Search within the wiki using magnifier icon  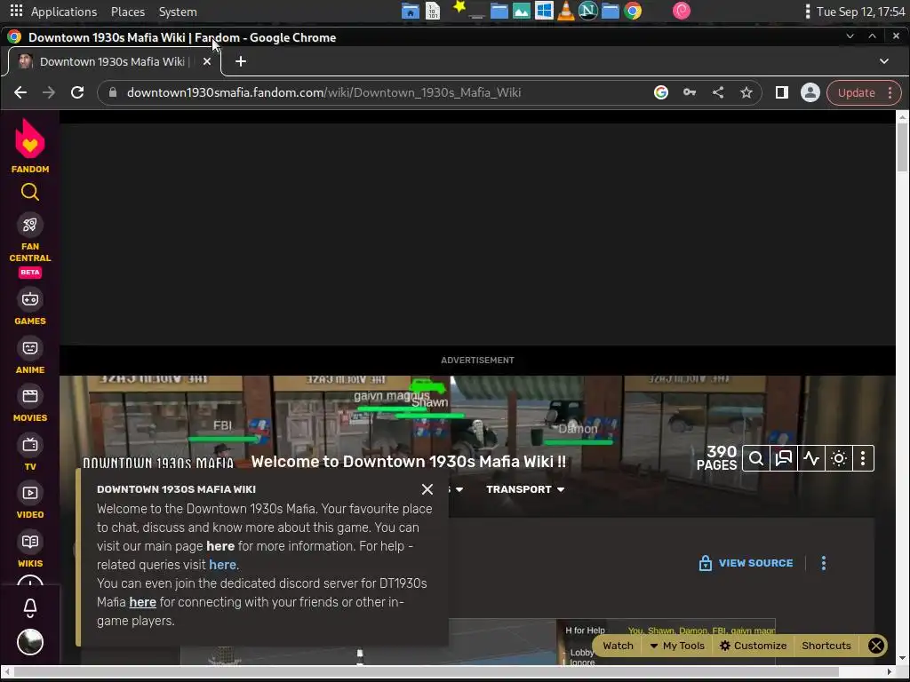coord(756,459)
